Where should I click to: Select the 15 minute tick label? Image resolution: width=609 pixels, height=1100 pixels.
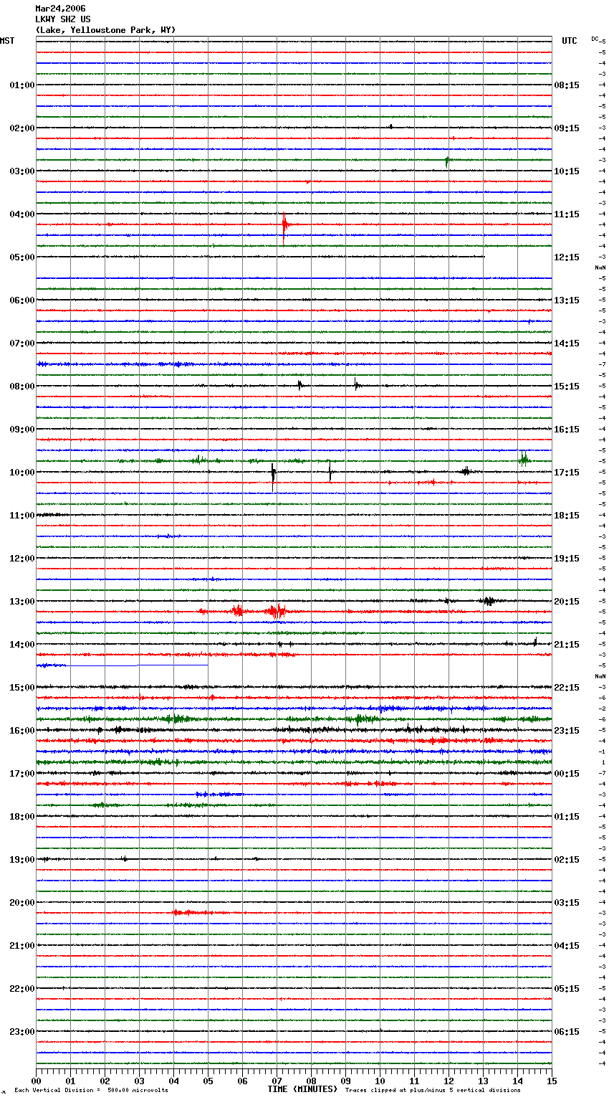pyautogui.click(x=552, y=1081)
